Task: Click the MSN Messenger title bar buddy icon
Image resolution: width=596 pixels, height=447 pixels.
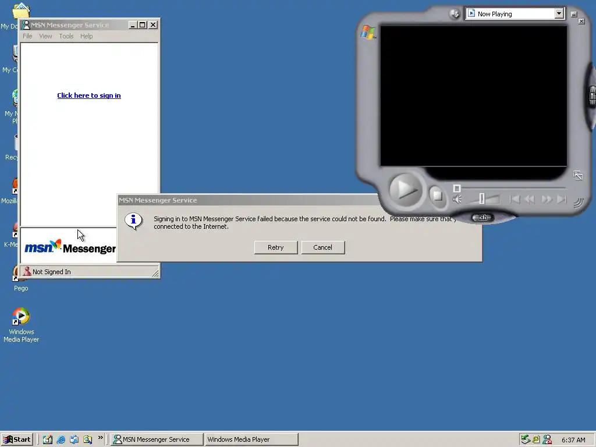Action: (x=26, y=25)
